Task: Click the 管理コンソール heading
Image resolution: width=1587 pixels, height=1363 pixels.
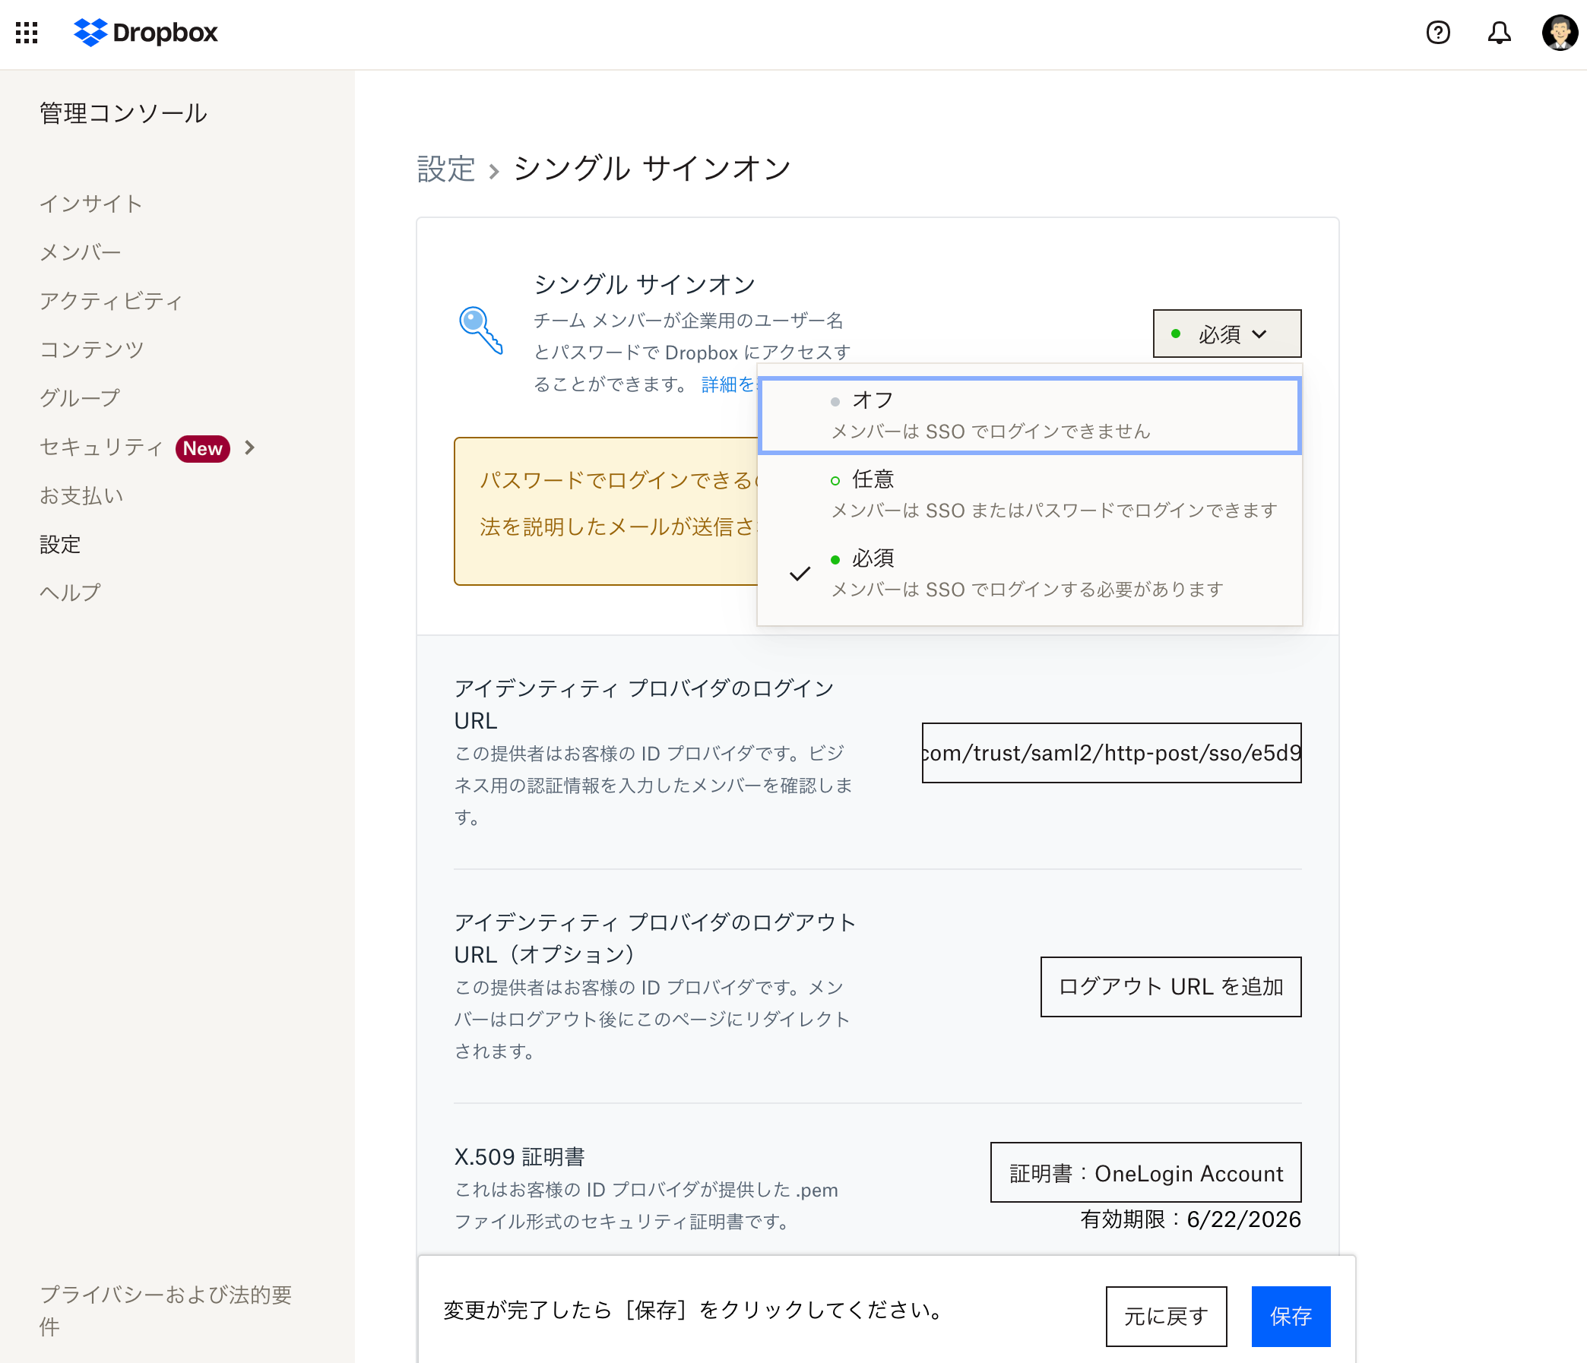Action: pos(123,113)
